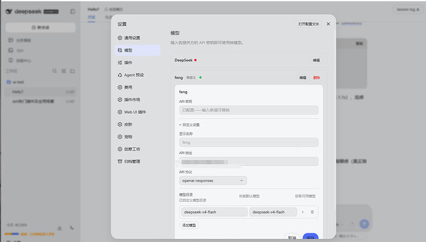The height and width of the screenshot is (242, 426).
Task: Close the settings dialog with the X
Action: 328,24
